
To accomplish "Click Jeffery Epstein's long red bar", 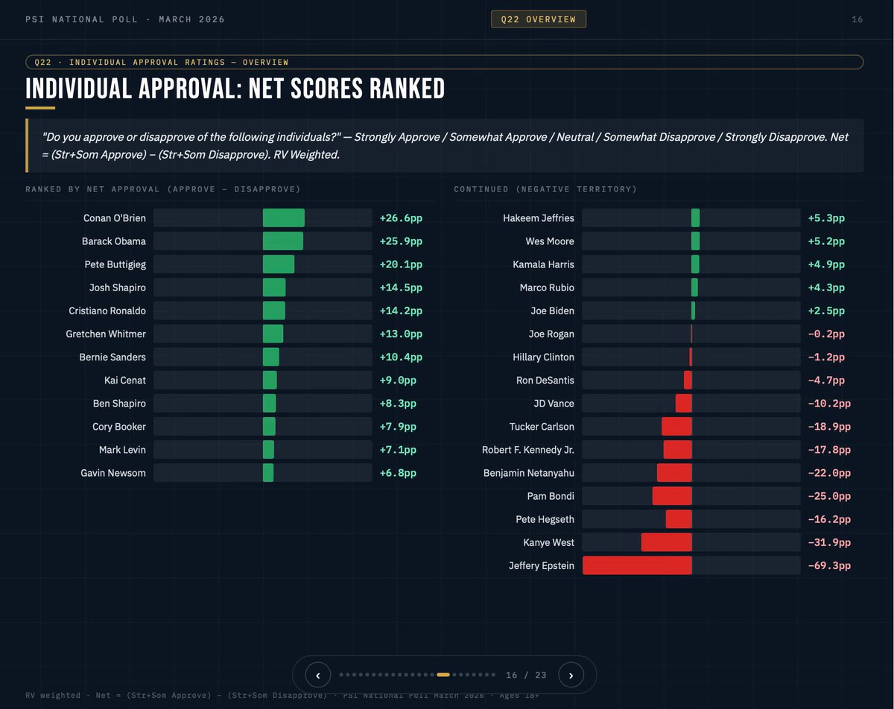I will click(x=637, y=565).
